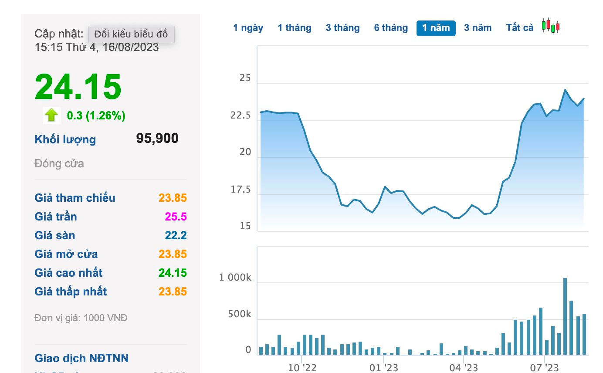603x373 pixels.
Task: Choose the 3 tháng chart range
Action: coord(342,28)
